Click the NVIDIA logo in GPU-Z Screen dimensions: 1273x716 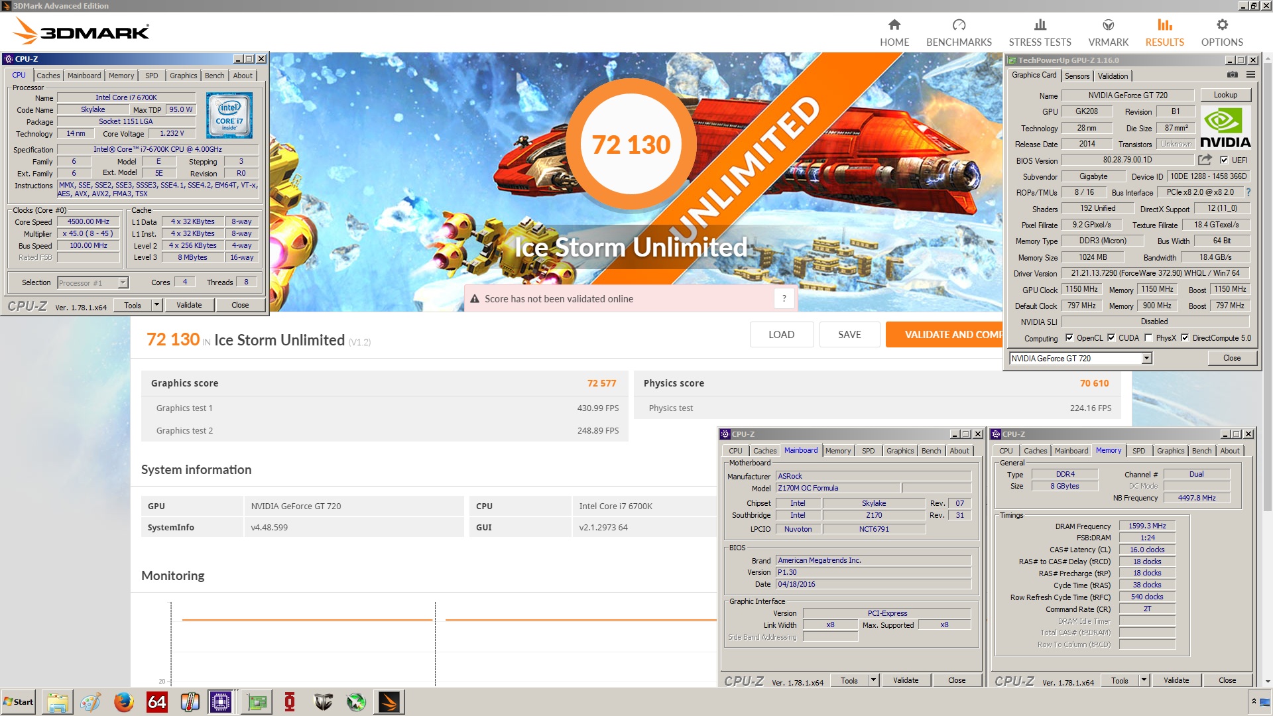tap(1225, 127)
